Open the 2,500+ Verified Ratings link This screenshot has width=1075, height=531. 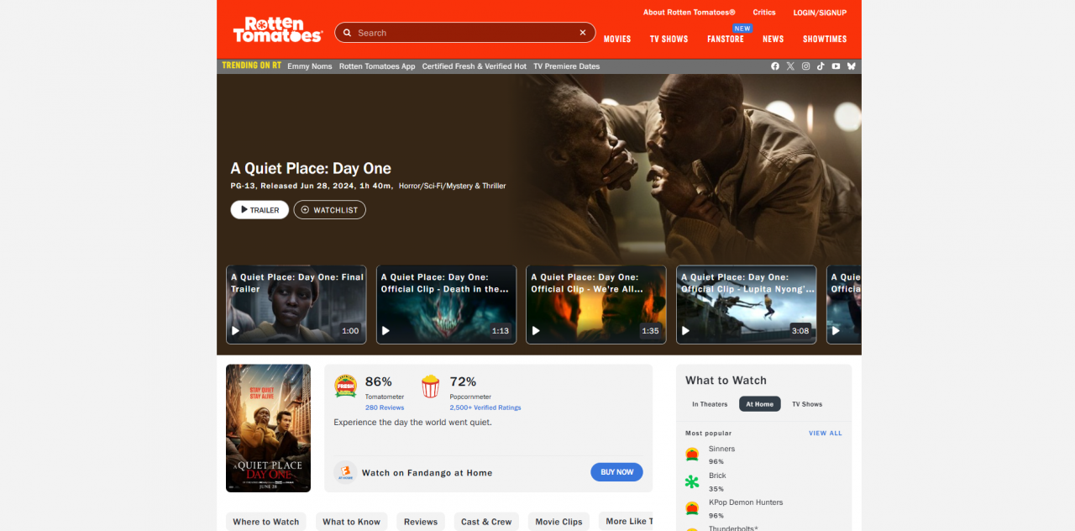[x=485, y=407]
